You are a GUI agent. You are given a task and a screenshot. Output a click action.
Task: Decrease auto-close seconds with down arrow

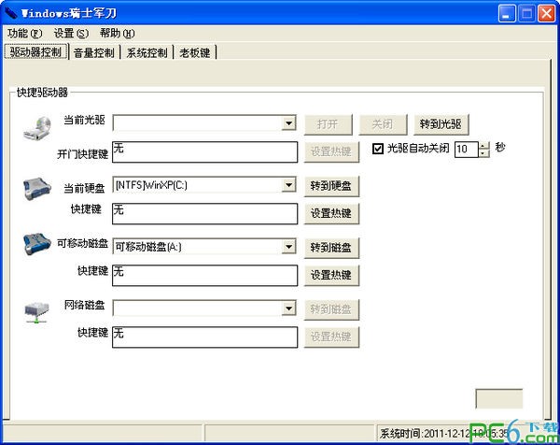click(x=483, y=153)
